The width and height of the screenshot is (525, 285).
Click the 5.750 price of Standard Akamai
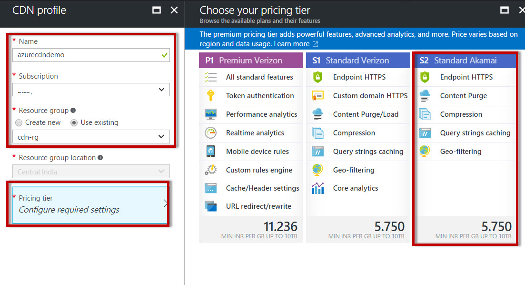[x=496, y=227]
